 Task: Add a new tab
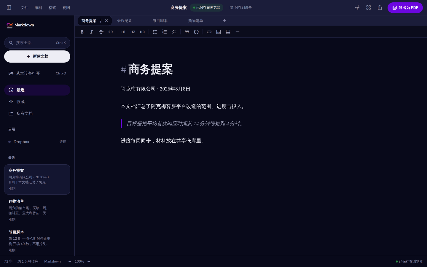coord(224,20)
